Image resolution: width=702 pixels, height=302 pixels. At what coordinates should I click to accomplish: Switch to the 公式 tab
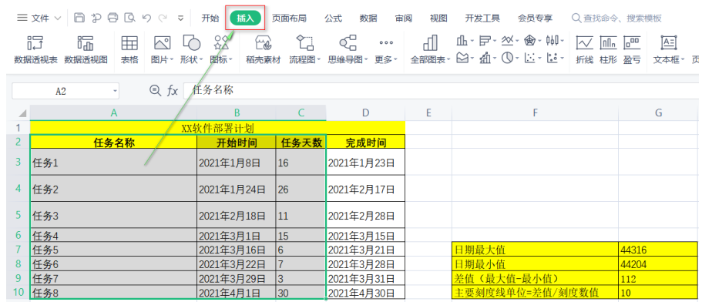(333, 18)
